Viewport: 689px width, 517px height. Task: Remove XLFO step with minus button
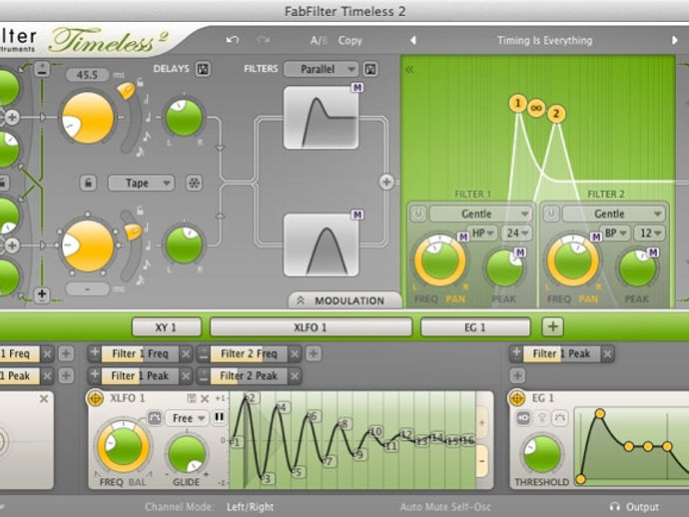tap(482, 461)
